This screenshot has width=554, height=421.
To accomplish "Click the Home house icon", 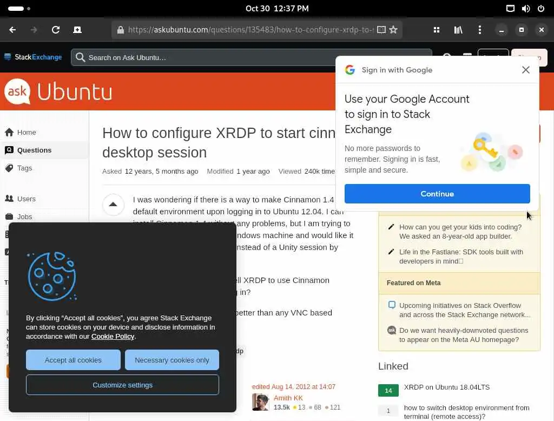I will (9, 132).
